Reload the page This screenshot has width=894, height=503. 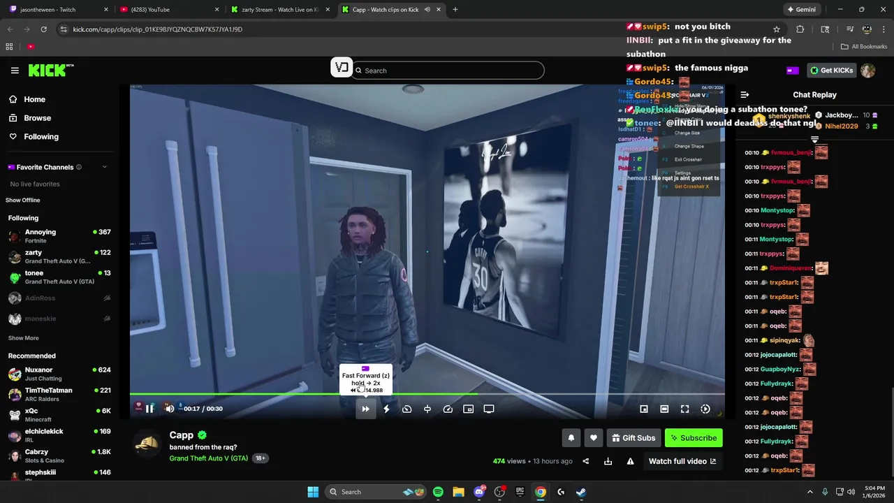tap(43, 29)
